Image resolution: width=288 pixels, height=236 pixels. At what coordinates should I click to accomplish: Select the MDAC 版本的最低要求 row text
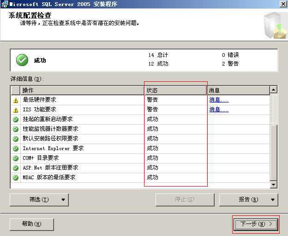pos(49,177)
